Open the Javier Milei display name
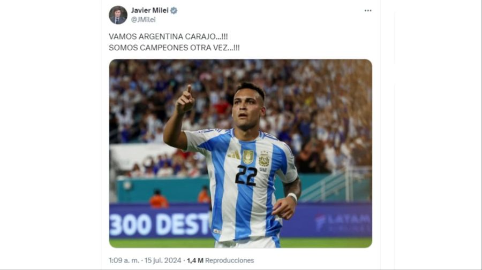The width and height of the screenshot is (482, 270). click(150, 11)
